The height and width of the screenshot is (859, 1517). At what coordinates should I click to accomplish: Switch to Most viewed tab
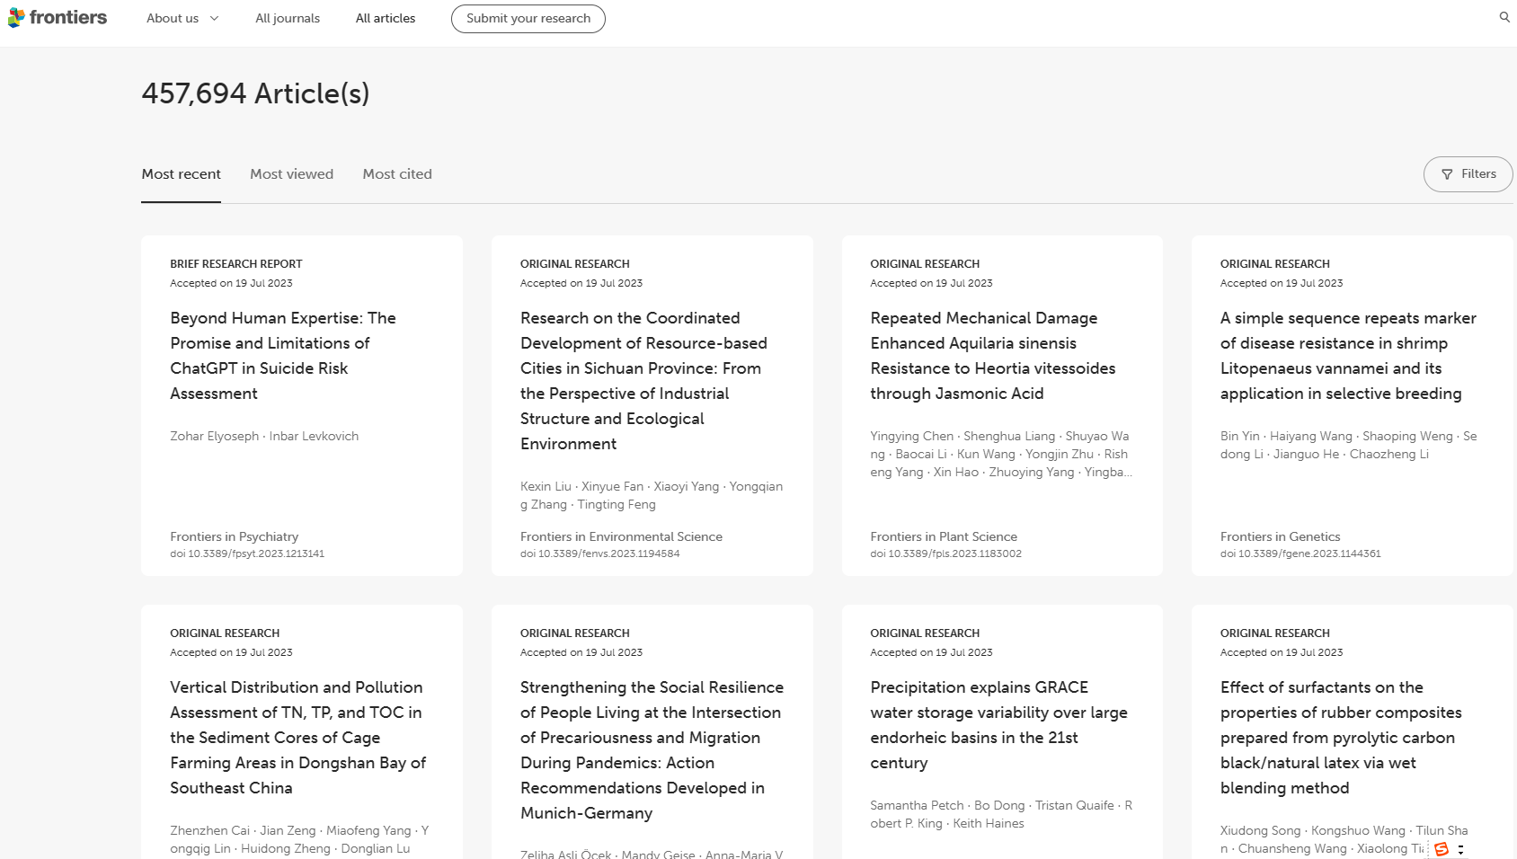(291, 174)
